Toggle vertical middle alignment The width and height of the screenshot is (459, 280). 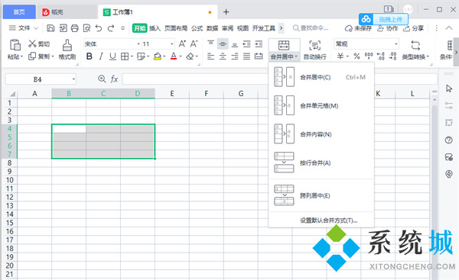[x=223, y=43]
